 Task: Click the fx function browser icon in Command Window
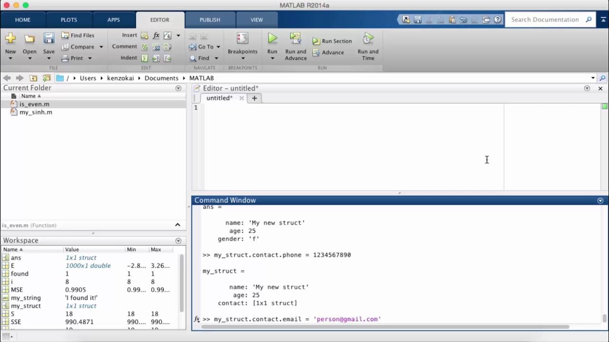pyautogui.click(x=196, y=319)
